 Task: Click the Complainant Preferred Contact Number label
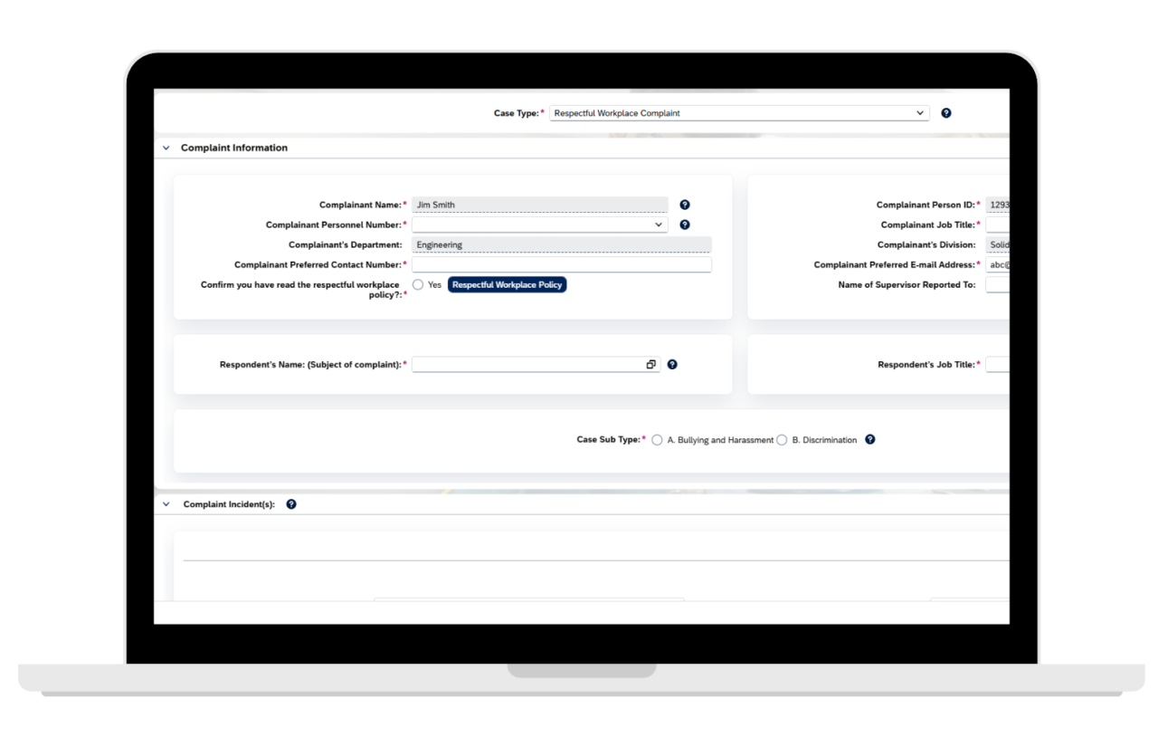(x=318, y=264)
